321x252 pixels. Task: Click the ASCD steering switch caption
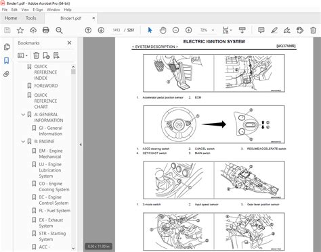[x=156, y=149]
